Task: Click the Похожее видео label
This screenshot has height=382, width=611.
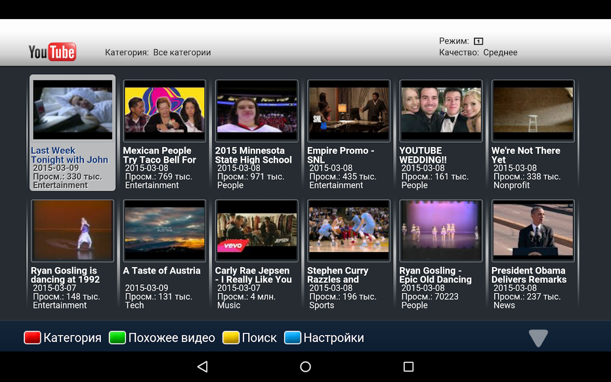Action: point(172,338)
